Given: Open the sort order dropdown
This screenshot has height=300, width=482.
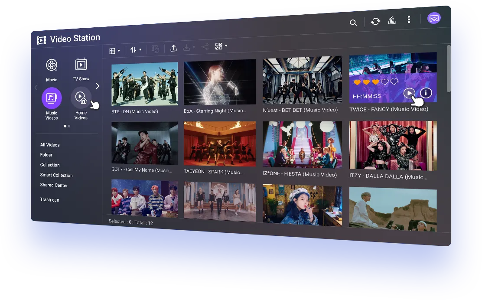Looking at the screenshot, I should (136, 50).
